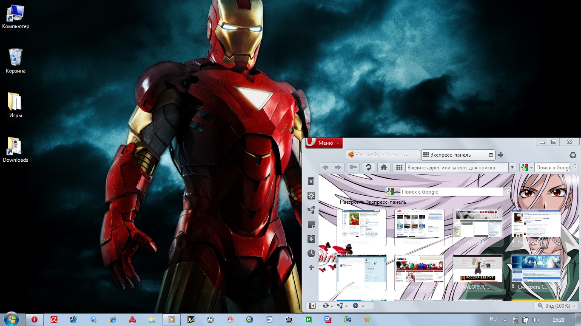581x326 pixels.
Task: Focus the Opera address field
Action: (456, 168)
